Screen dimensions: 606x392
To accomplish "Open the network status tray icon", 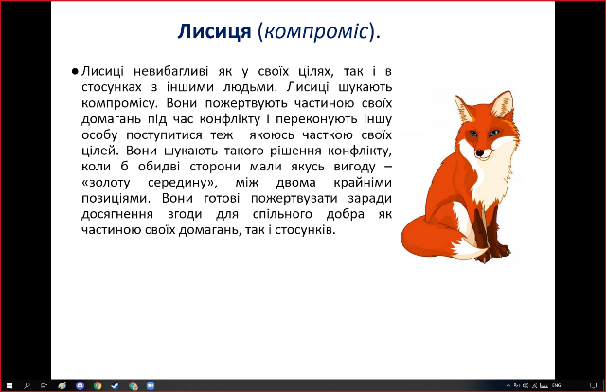I will point(533,385).
